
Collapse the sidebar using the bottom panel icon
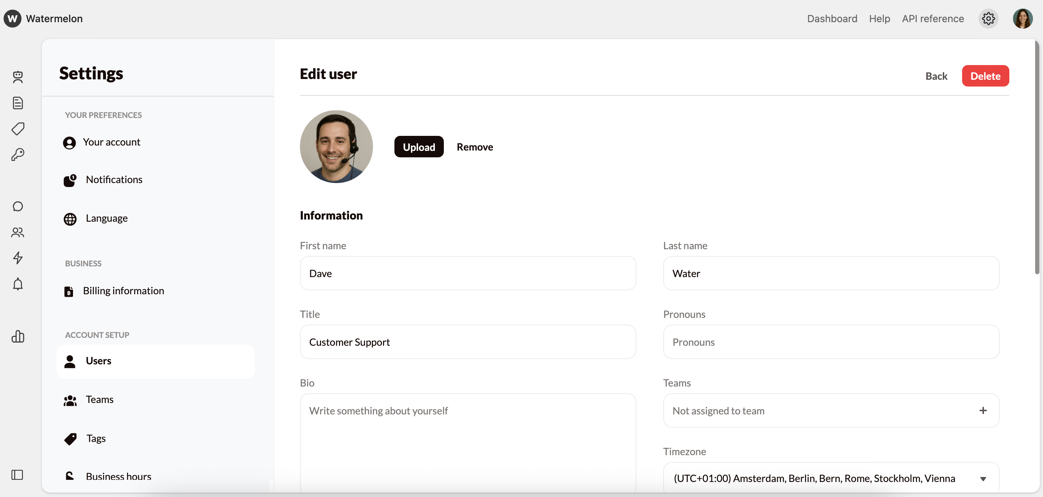pos(16,475)
